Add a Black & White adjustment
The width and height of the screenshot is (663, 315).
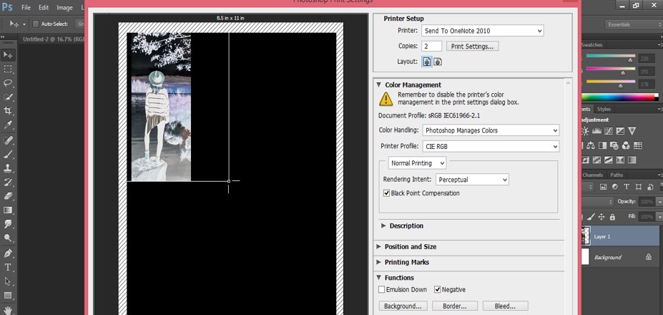click(603, 145)
